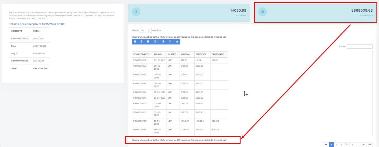Click comprobante R 500000793

point(140,121)
